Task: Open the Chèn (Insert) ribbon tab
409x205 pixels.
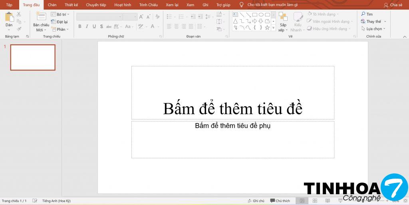Action: 52,5
